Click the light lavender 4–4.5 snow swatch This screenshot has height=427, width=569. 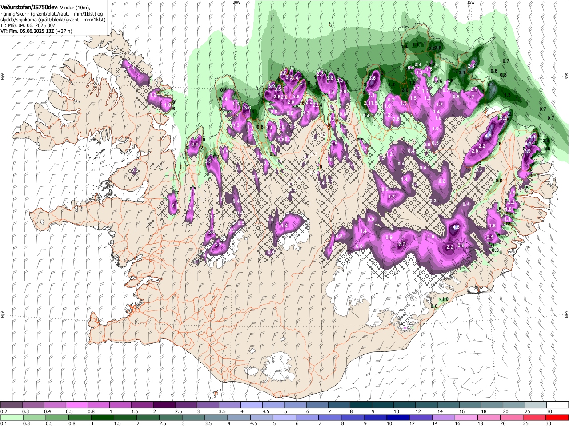[251, 405]
